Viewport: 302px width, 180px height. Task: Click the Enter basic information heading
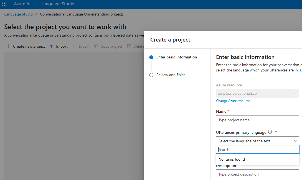(245, 57)
